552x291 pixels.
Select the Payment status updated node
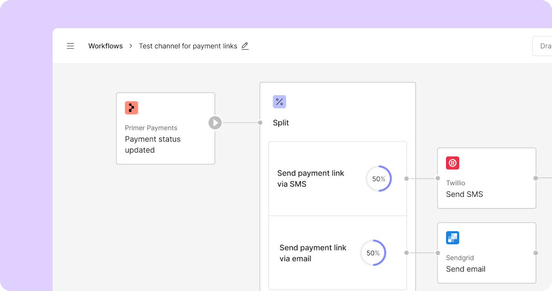166,128
